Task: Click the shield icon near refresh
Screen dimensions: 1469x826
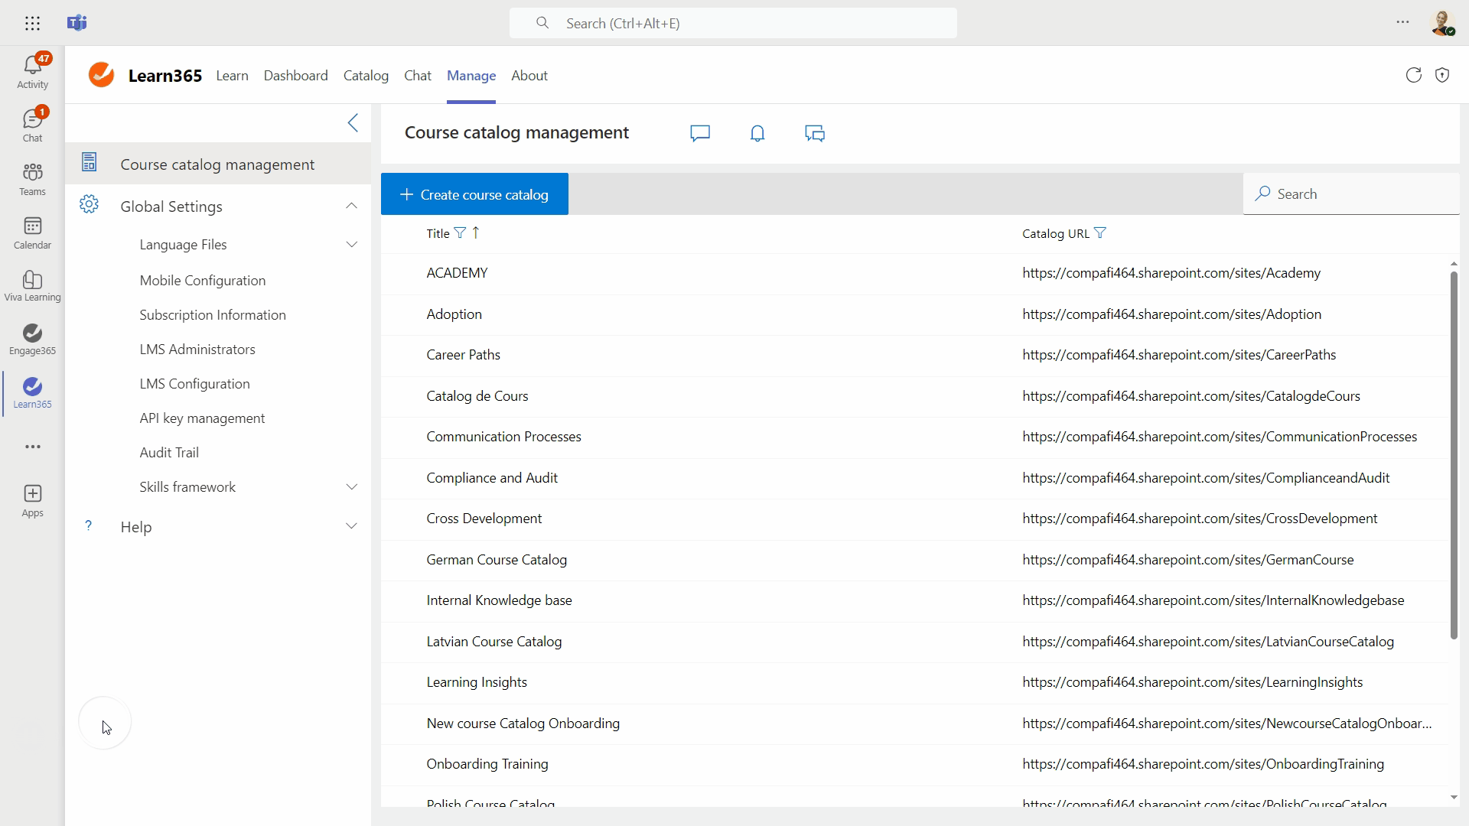Action: click(1442, 75)
